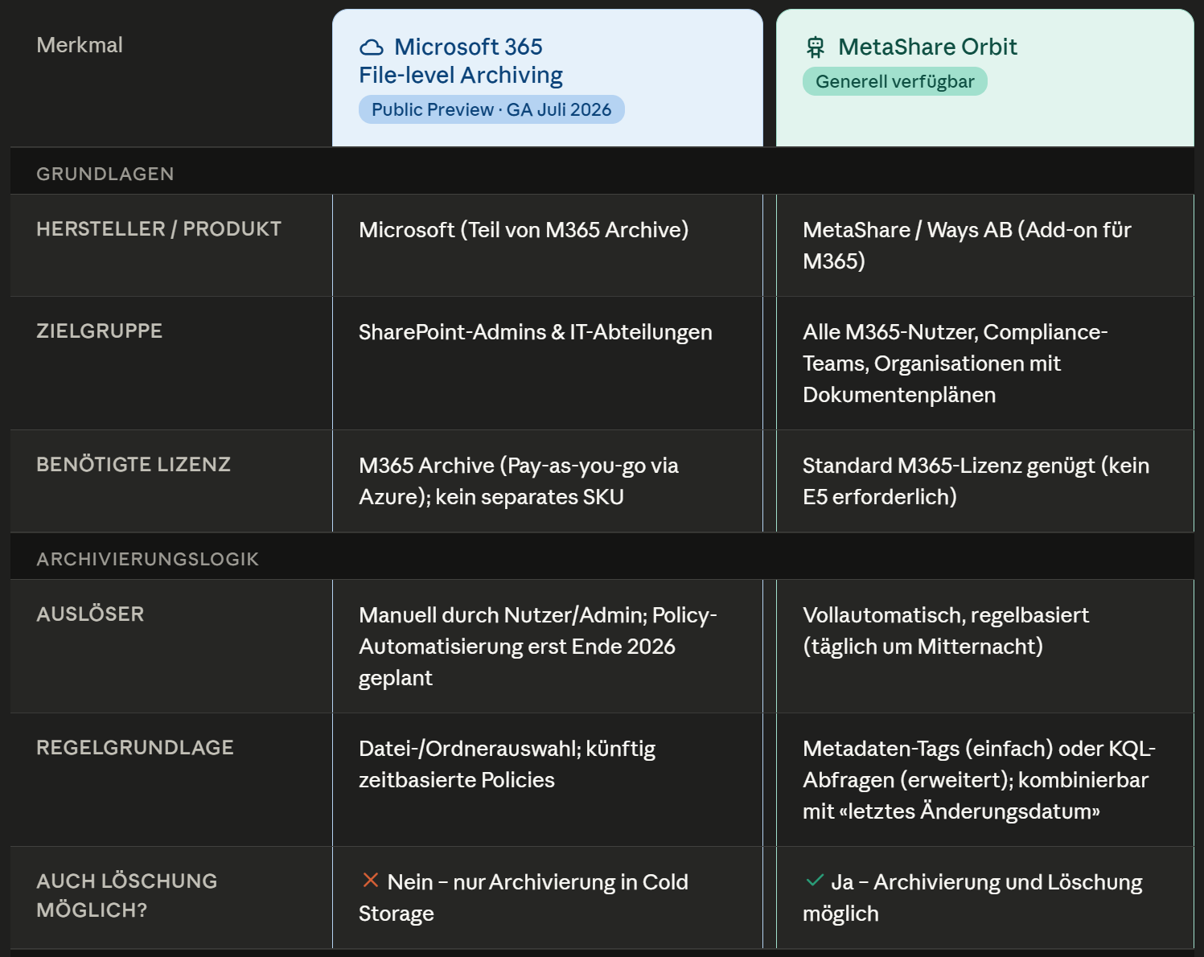This screenshot has width=1204, height=957.
Task: Select the Public Preview · GA Juli 2026 badge
Action: (491, 109)
